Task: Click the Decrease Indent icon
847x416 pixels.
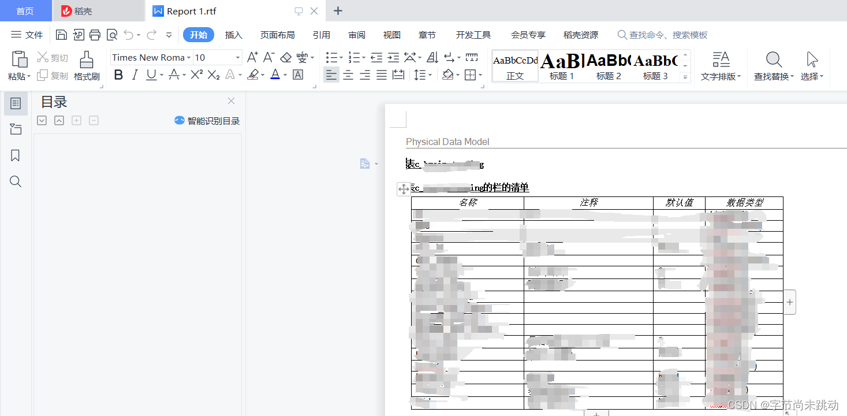Action: click(376, 57)
